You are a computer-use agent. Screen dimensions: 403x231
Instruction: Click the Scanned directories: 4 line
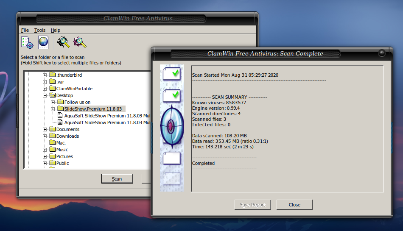[x=216, y=114]
